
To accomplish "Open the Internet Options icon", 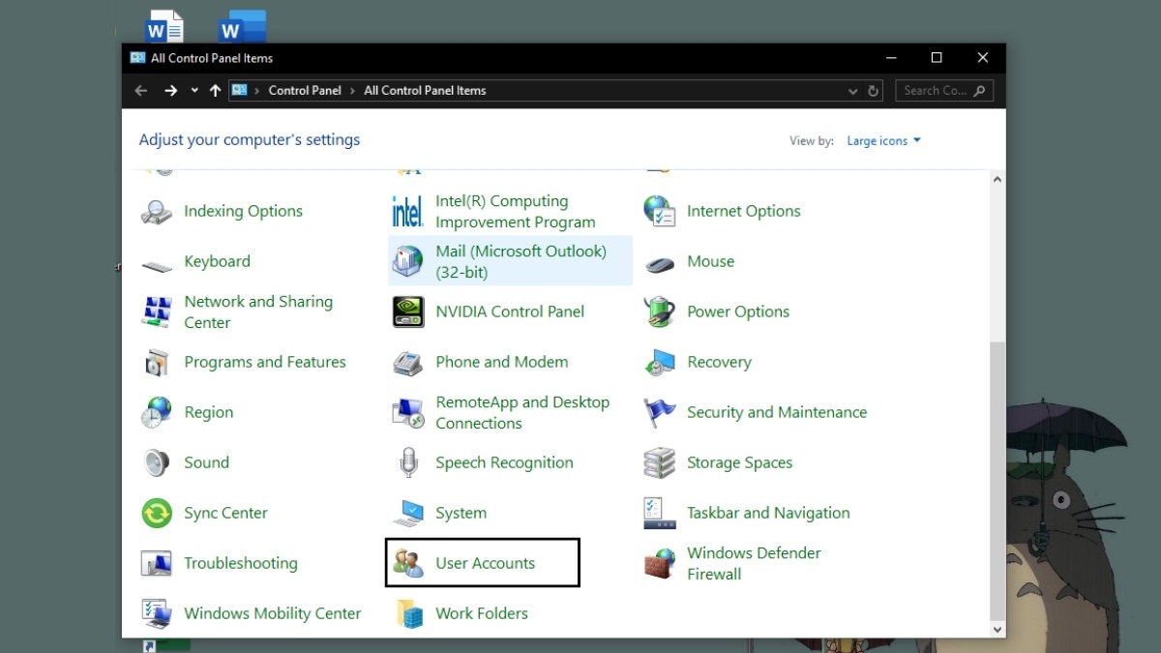I will click(660, 212).
